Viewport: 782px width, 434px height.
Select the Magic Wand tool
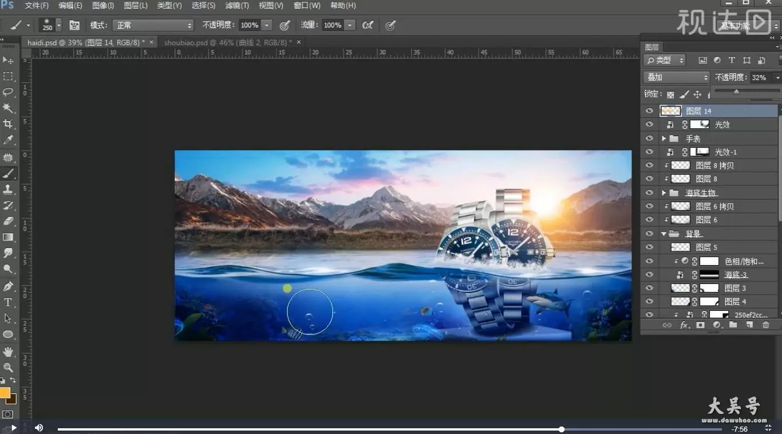point(8,108)
